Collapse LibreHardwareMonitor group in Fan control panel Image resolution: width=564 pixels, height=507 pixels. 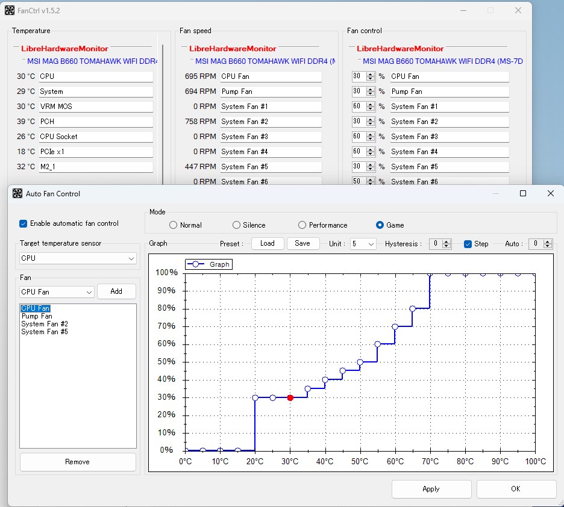pos(352,47)
